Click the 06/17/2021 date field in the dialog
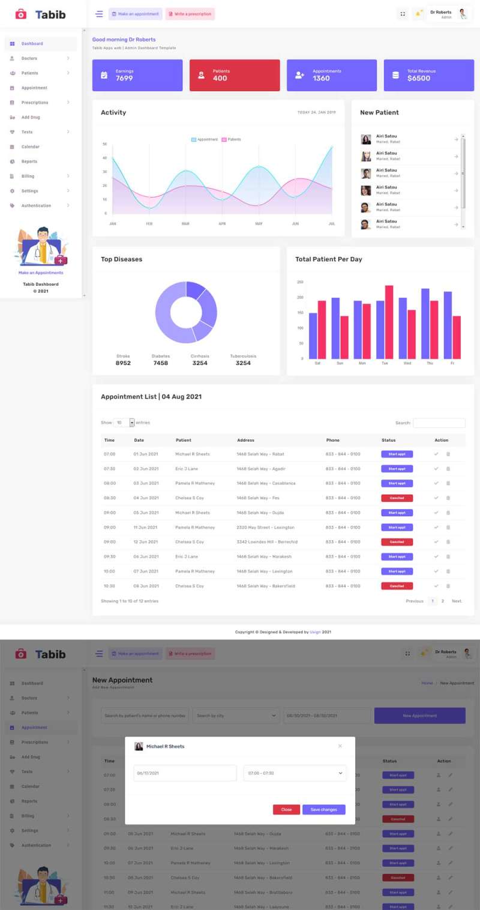Image resolution: width=480 pixels, height=910 pixels. 185,773
